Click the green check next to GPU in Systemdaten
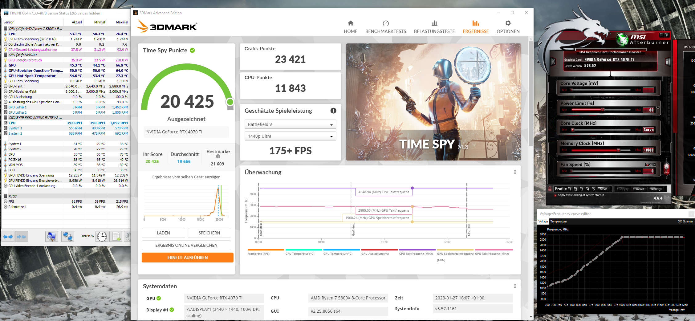Image resolution: width=695 pixels, height=321 pixels. (159, 298)
